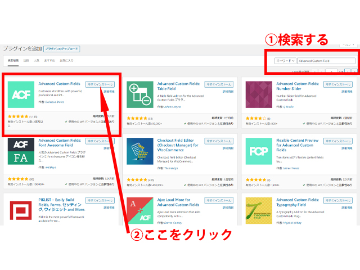360x270 pixels.
Task: Install Flexible Content Preview plugin
Action: tap(338, 141)
